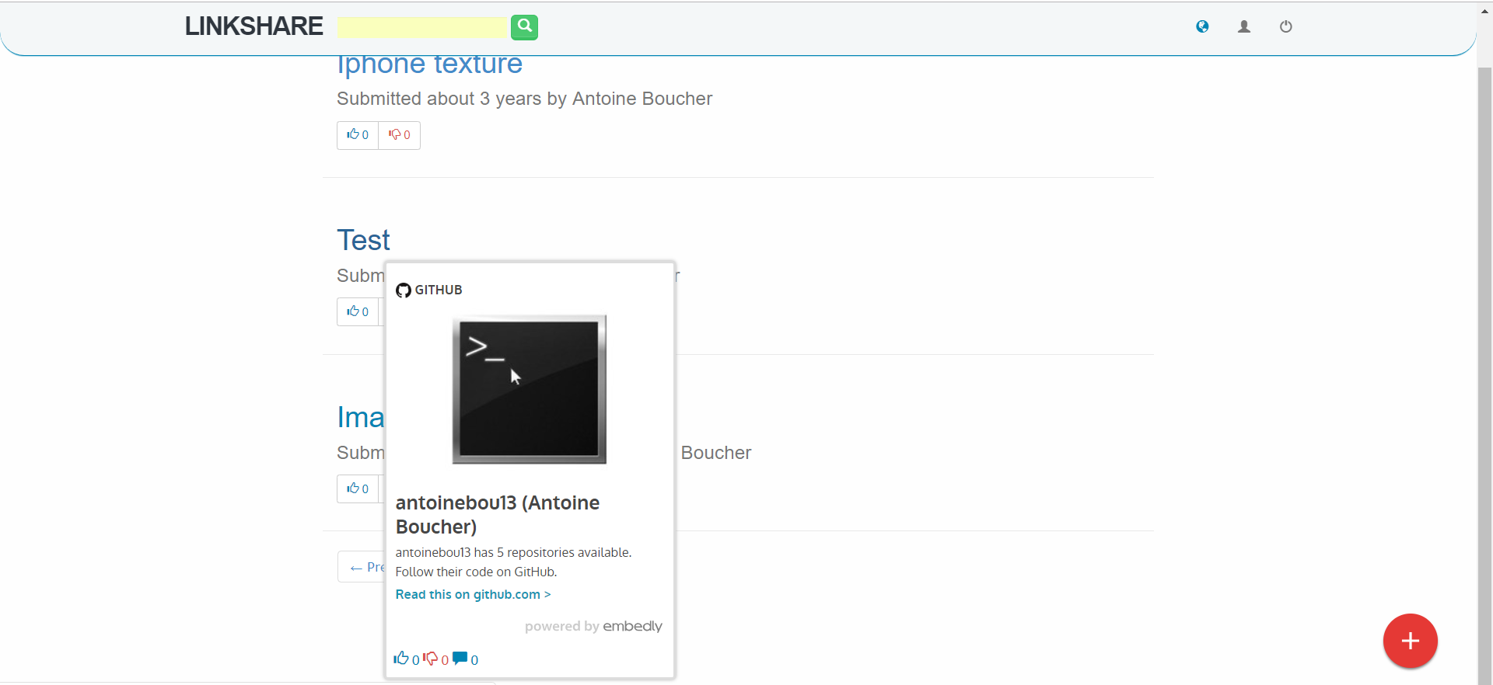
Task: Upvote the Iphone texture post
Action: click(x=358, y=135)
